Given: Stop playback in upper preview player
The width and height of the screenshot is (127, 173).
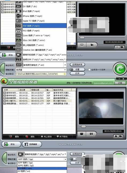Looking at the screenshot, I should pyautogui.click(x=82, y=45).
